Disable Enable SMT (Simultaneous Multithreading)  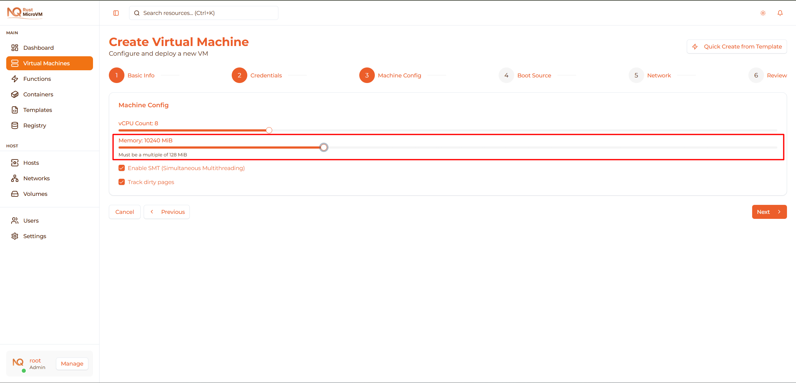click(122, 168)
